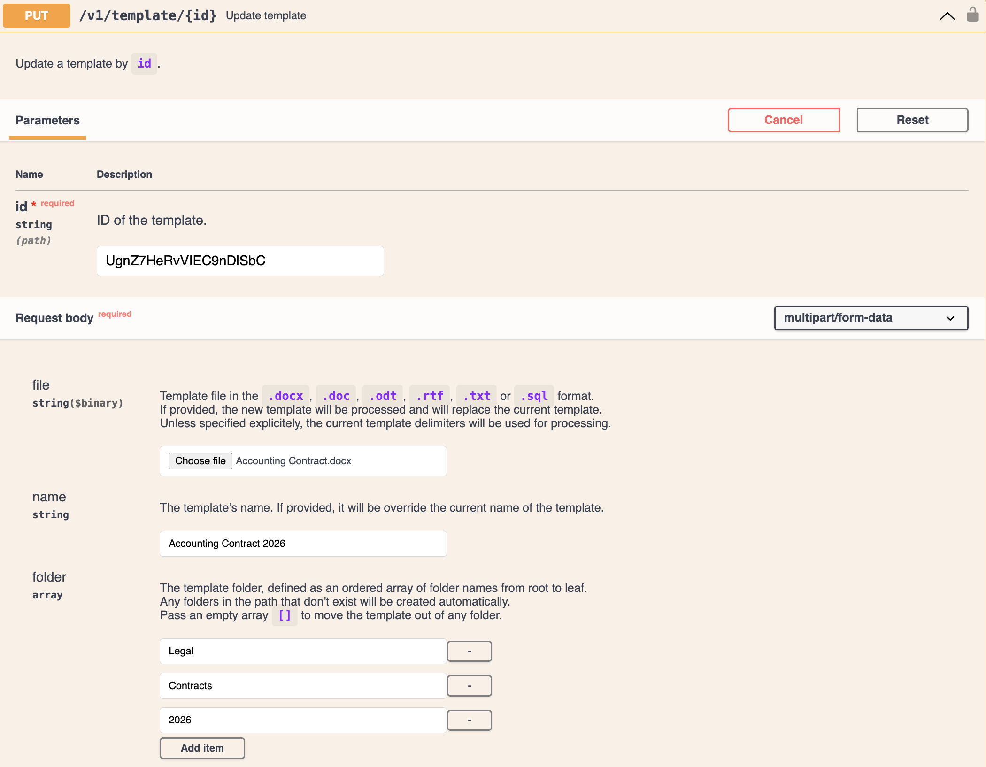Click the Accounting Contract.docx filename

(x=293, y=461)
